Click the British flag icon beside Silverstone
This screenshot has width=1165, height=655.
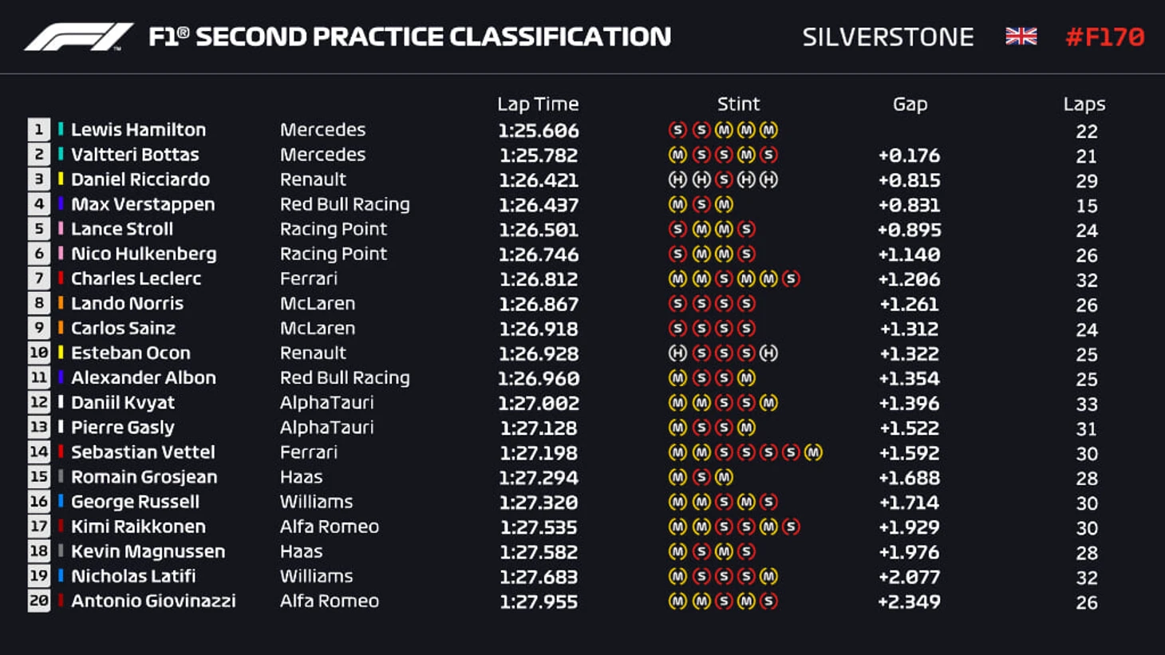coord(1021,37)
